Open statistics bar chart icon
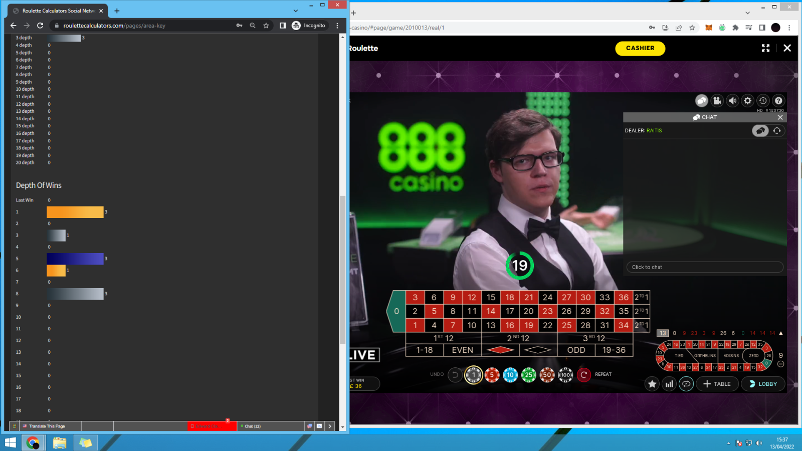The width and height of the screenshot is (802, 451). tap(669, 384)
